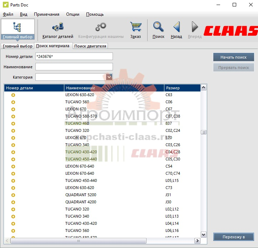Screen dimensions: 258x248
Task: Expand plus icon for TUCANO 450-440 C05,C30
Action: click(13, 159)
